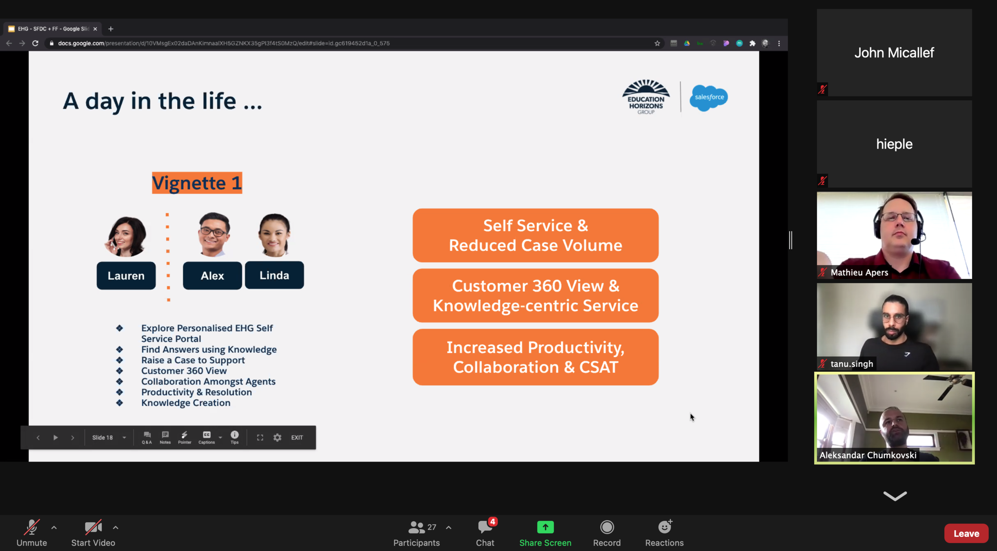Open speaker Notes in the presenter toolbar
The height and width of the screenshot is (551, 997).
pyautogui.click(x=165, y=437)
